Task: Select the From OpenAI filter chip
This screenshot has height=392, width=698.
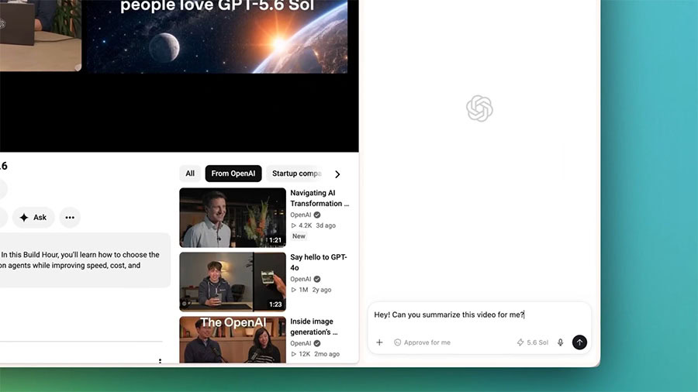Action: [233, 174]
